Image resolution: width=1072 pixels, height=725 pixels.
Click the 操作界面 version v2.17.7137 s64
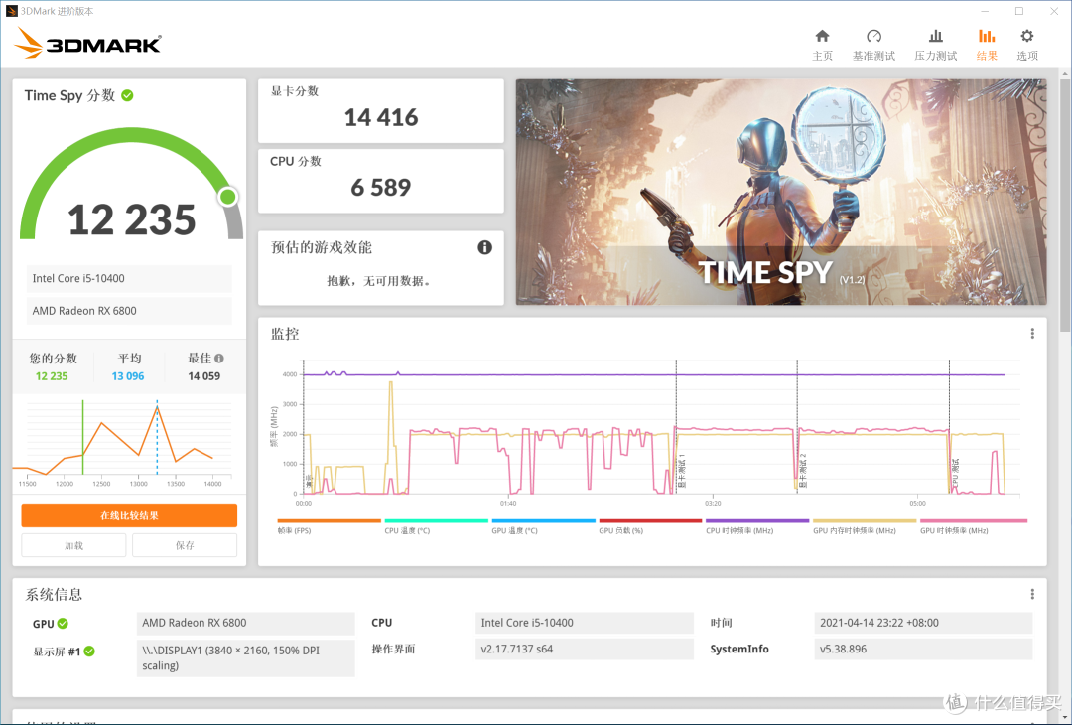click(585, 650)
